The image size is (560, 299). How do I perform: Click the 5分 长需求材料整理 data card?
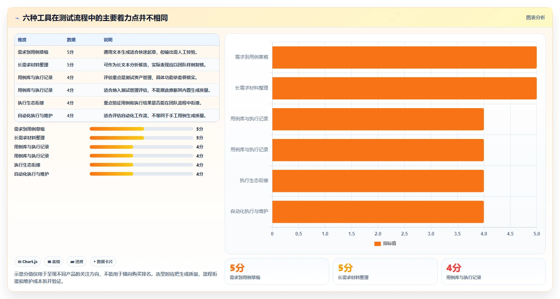pyautogui.click(x=385, y=271)
